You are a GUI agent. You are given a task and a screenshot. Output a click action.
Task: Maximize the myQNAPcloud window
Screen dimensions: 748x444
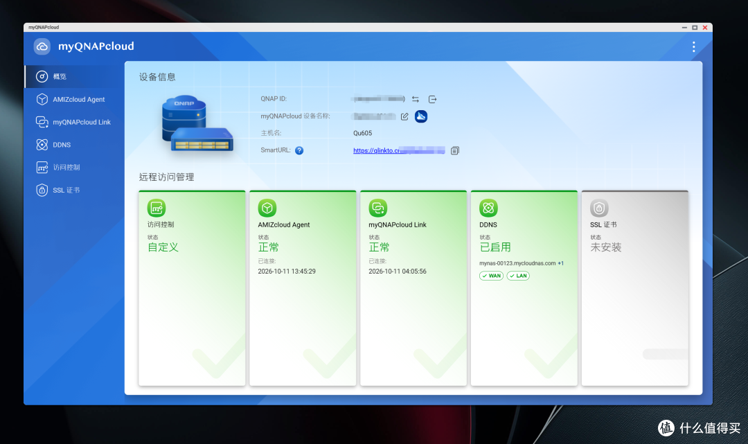click(x=695, y=28)
